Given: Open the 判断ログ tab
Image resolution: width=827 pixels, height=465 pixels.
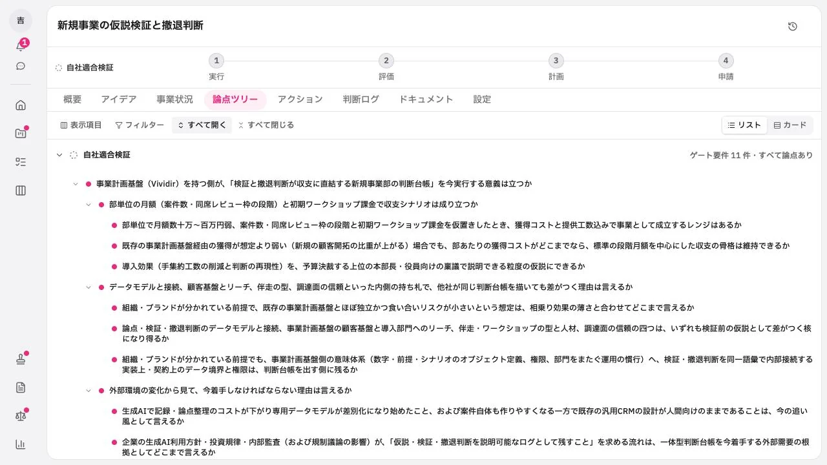Looking at the screenshot, I should (x=361, y=99).
